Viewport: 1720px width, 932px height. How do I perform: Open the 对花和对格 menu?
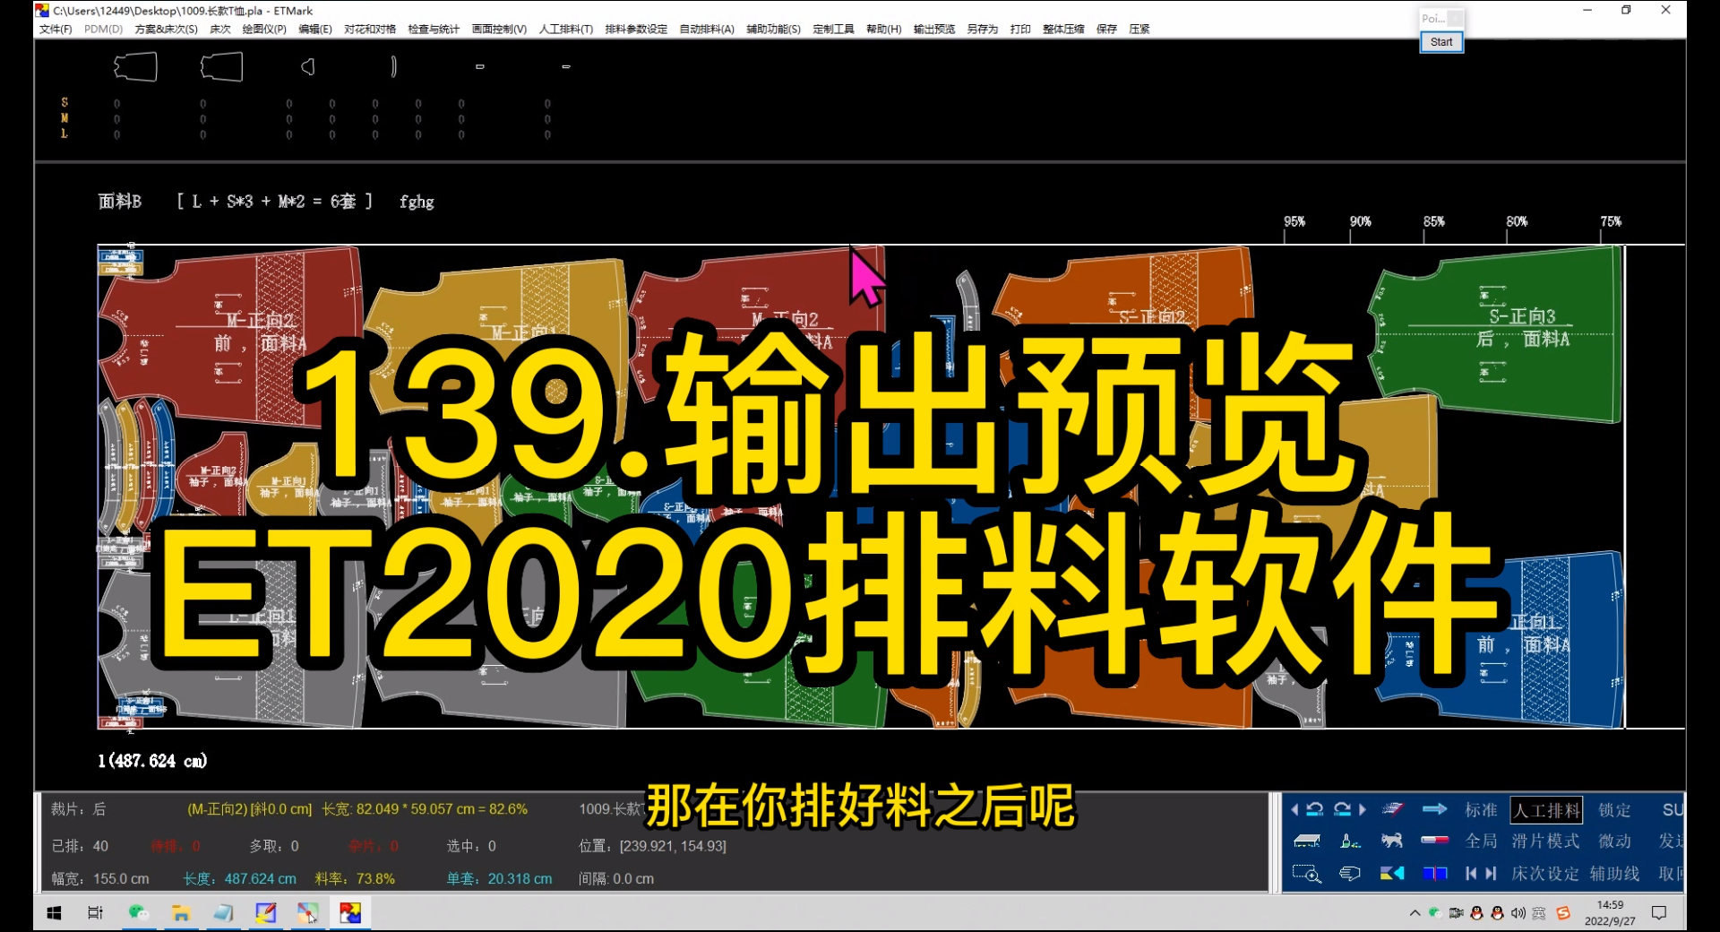pos(370,29)
